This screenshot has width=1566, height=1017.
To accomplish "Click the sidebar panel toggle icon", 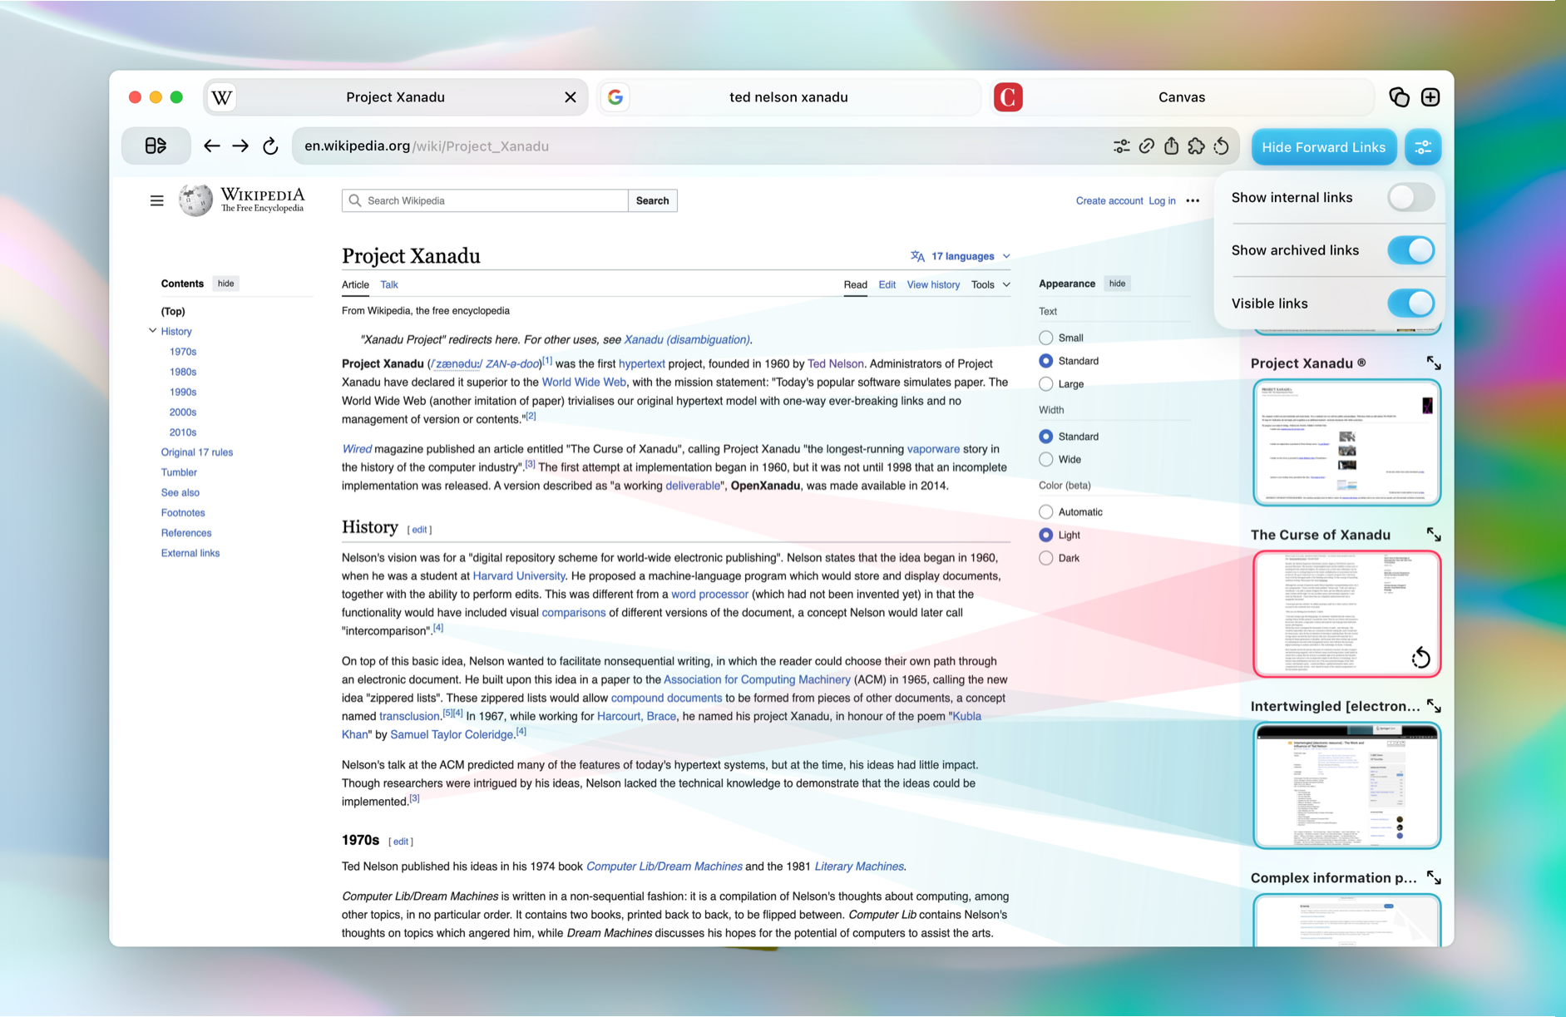I will pos(156,146).
